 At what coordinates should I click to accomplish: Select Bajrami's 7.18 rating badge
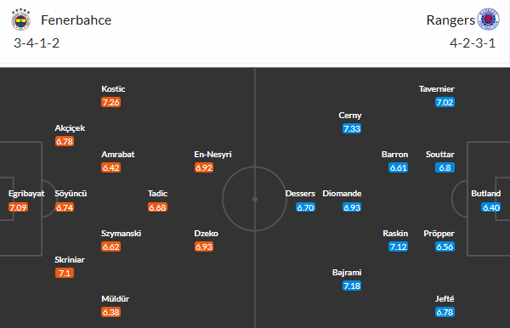click(352, 286)
